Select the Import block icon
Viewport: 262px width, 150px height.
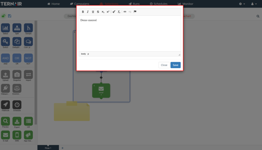pyautogui.click(x=28, y=74)
